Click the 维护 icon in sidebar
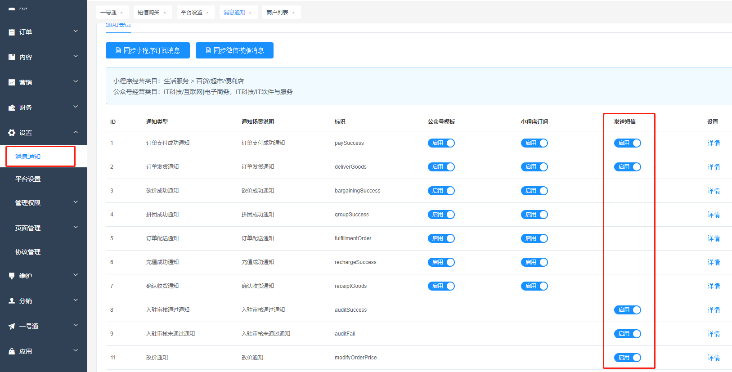 click(12, 276)
